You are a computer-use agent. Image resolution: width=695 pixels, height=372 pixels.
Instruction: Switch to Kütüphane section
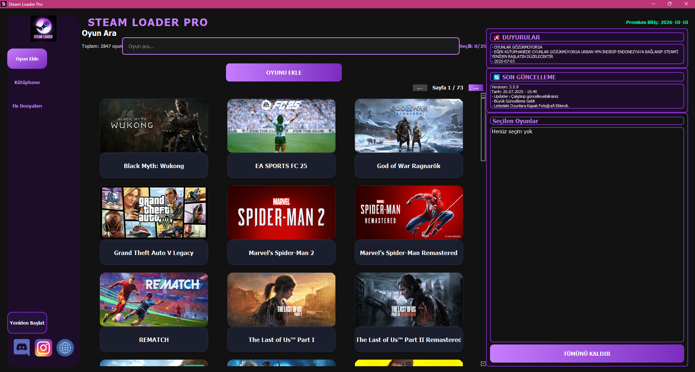27,82
